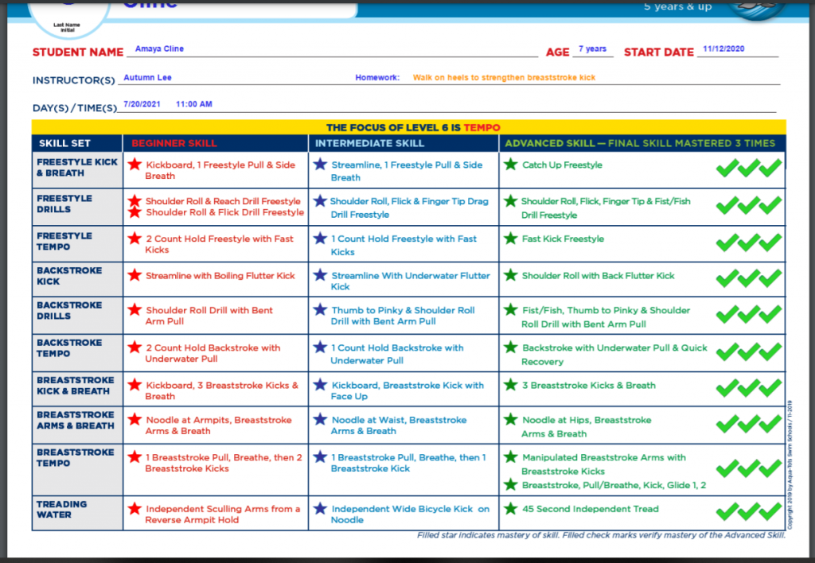Select red star for Streamline with Boiling Flutter Kick

(134, 275)
